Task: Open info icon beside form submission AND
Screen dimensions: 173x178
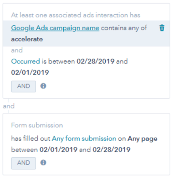Action: tap(43, 163)
